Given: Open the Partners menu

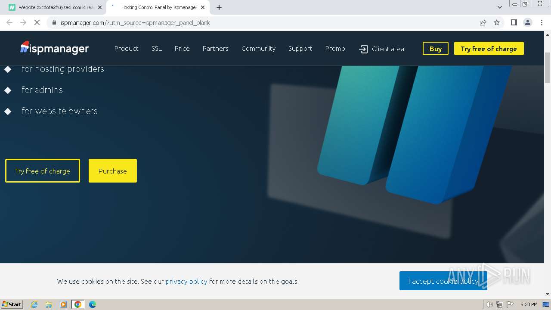Looking at the screenshot, I should [216, 48].
